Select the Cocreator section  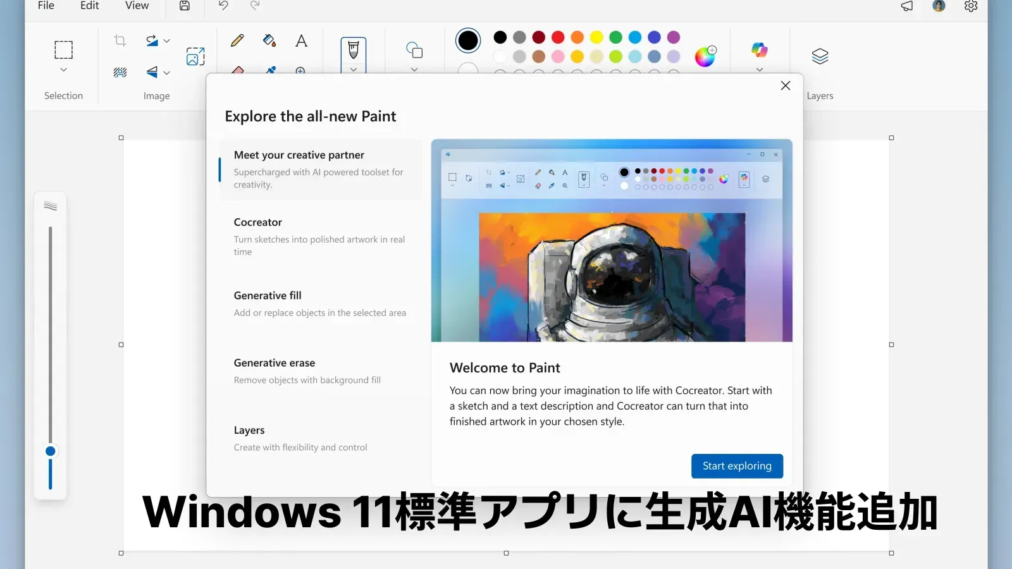click(x=320, y=236)
